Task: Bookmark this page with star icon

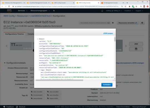Action: (x=125, y=6)
